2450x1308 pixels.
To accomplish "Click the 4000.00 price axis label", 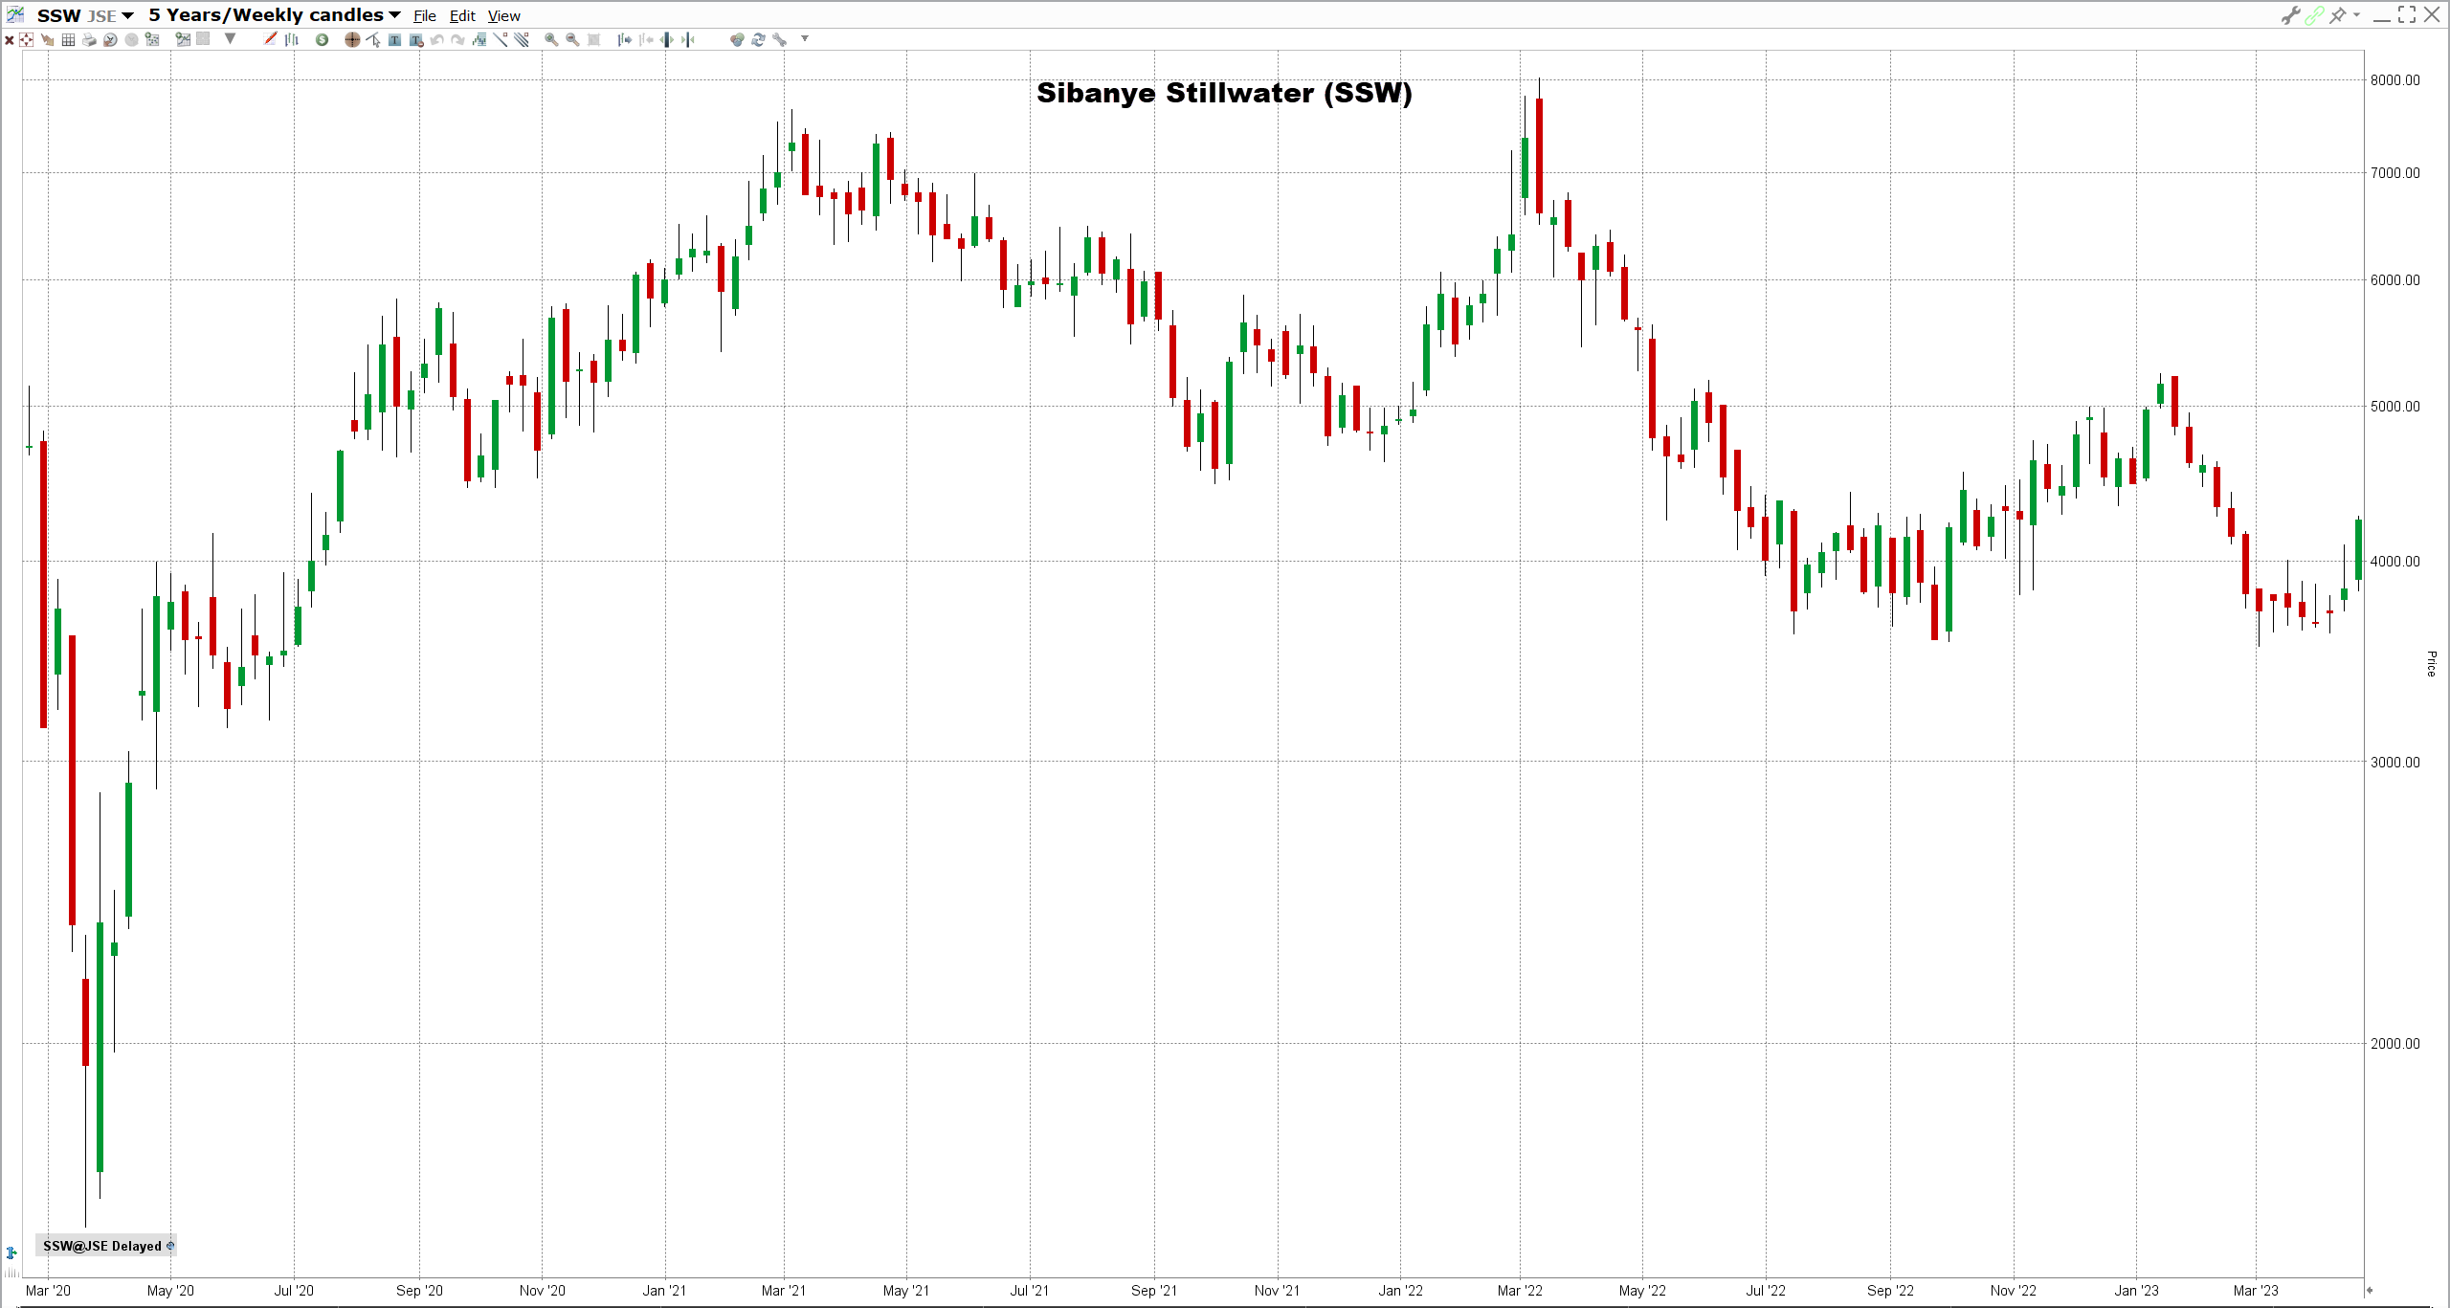I will point(2395,562).
